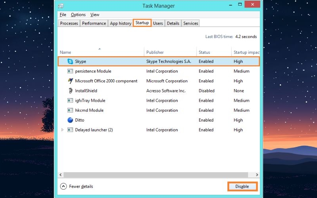Click the Microsoft Office 2000 component icon
The height and width of the screenshot is (198, 317).
click(71, 81)
